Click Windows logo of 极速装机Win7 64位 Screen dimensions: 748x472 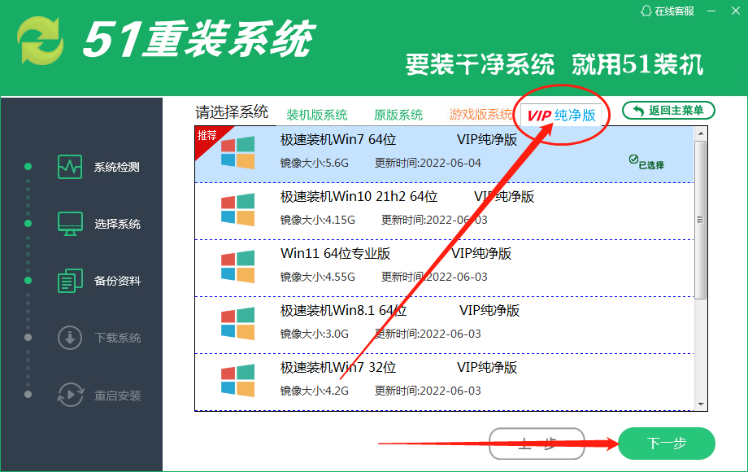(x=237, y=152)
